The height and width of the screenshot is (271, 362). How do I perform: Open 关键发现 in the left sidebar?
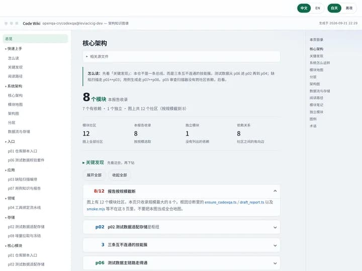[15, 67]
